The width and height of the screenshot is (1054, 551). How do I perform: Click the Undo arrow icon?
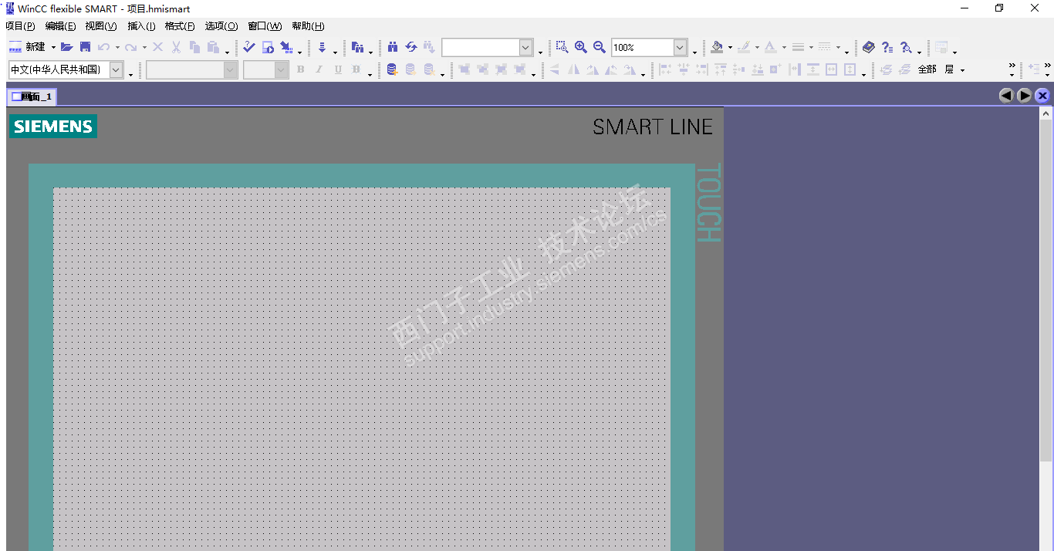pos(103,47)
